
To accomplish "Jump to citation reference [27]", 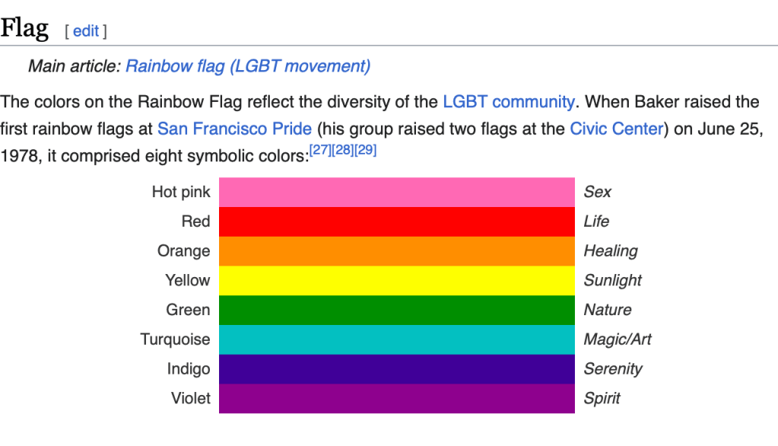I will click(x=319, y=150).
